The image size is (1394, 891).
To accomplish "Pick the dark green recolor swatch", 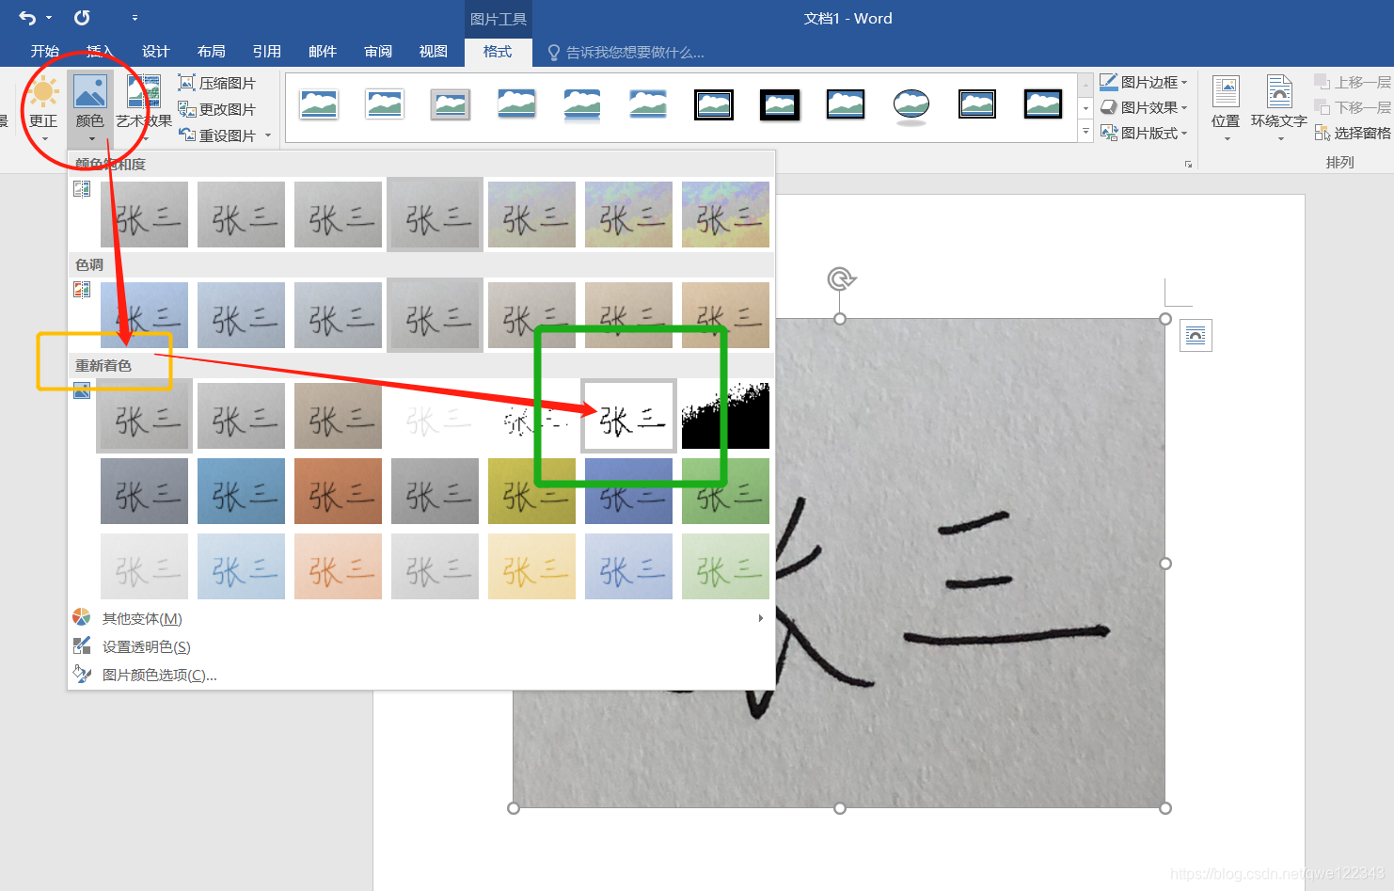I will (x=725, y=491).
